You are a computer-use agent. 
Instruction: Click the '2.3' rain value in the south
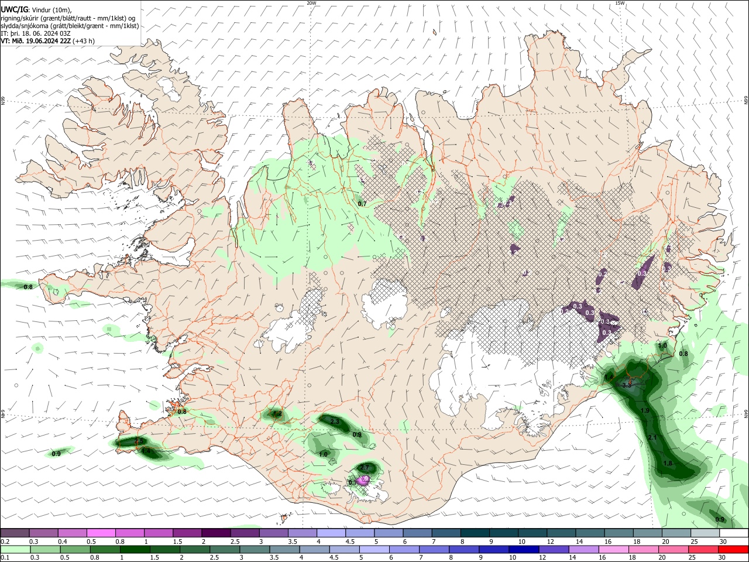click(335, 421)
